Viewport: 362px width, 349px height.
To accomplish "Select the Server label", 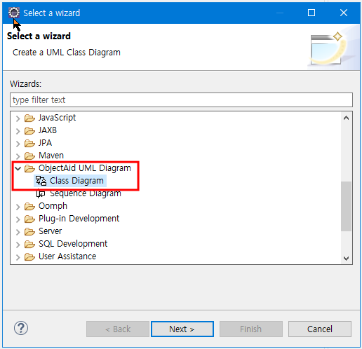I will (x=50, y=231).
